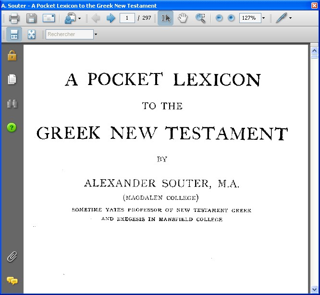Go to previous page arrow

[x=96, y=18]
